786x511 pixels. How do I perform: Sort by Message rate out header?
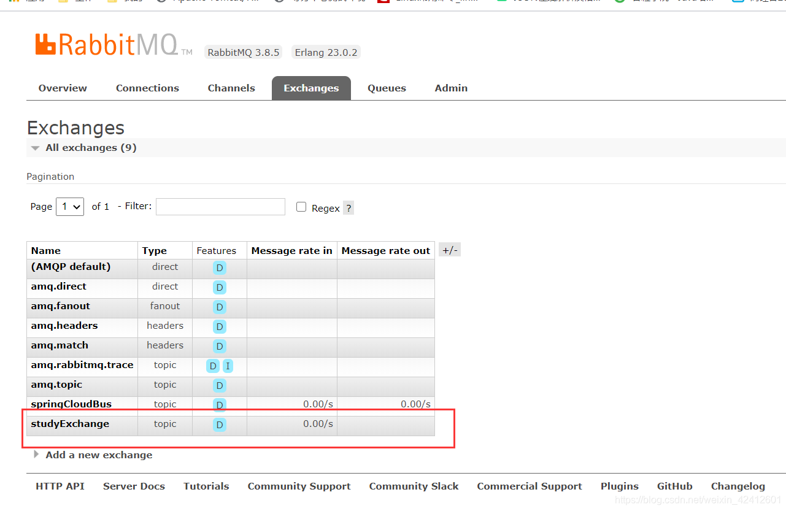386,250
